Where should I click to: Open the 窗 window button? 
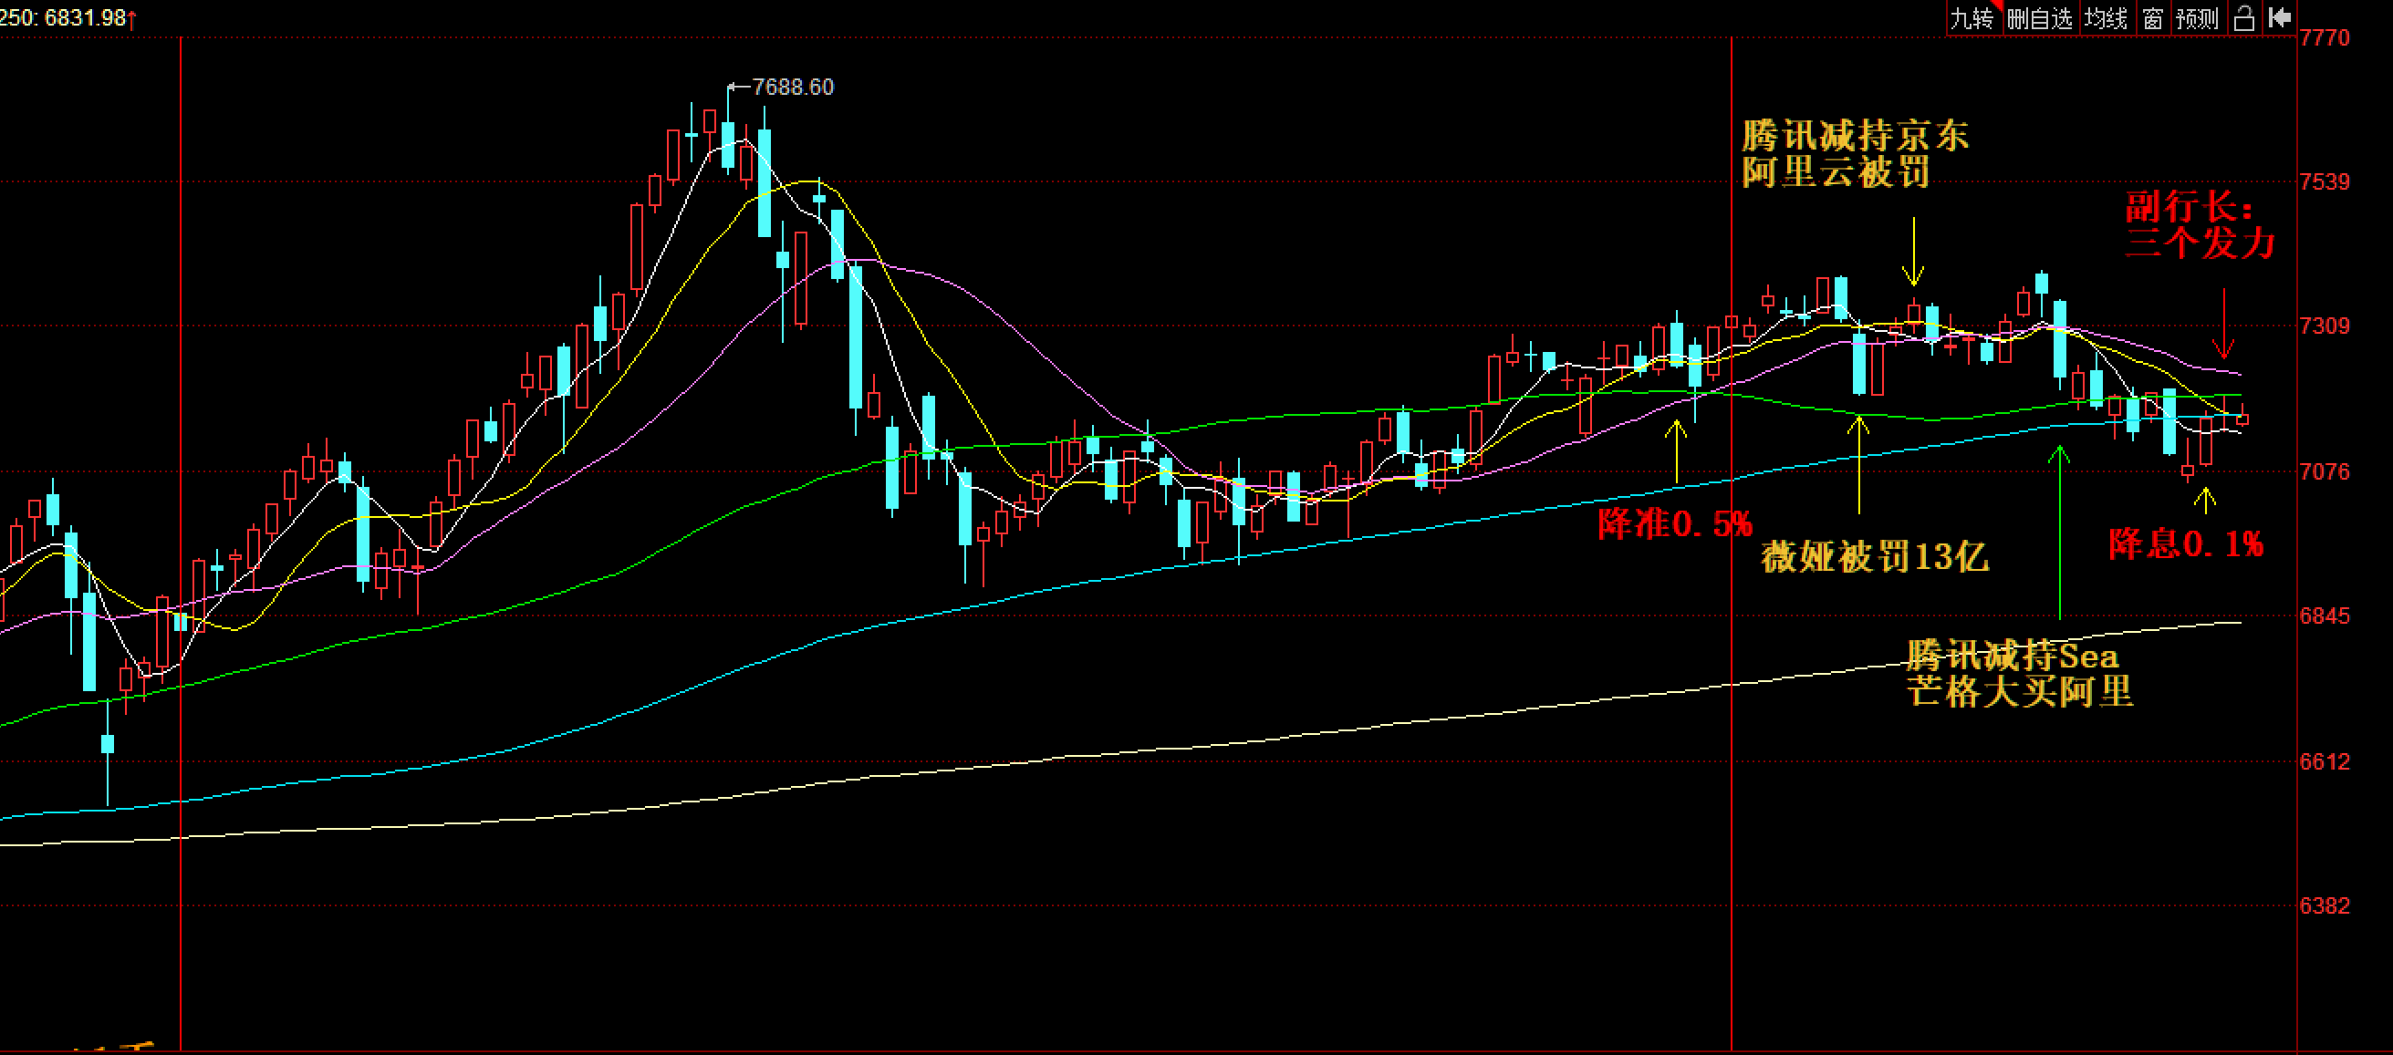coord(2152,17)
